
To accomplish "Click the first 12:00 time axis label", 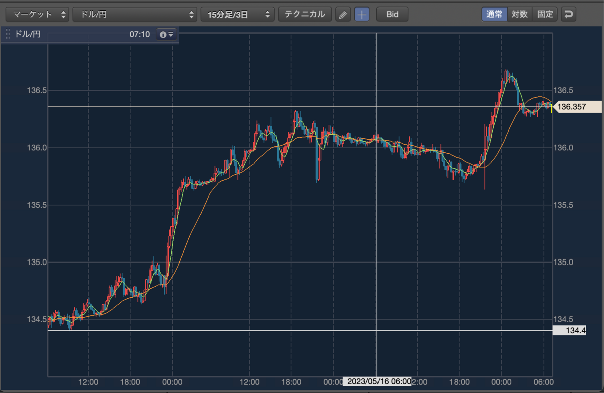I will tap(89, 381).
